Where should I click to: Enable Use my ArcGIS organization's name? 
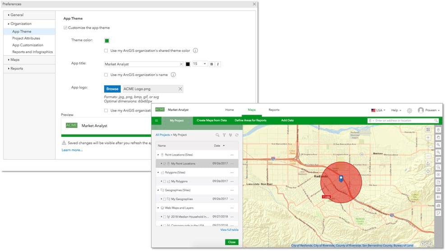click(106, 75)
